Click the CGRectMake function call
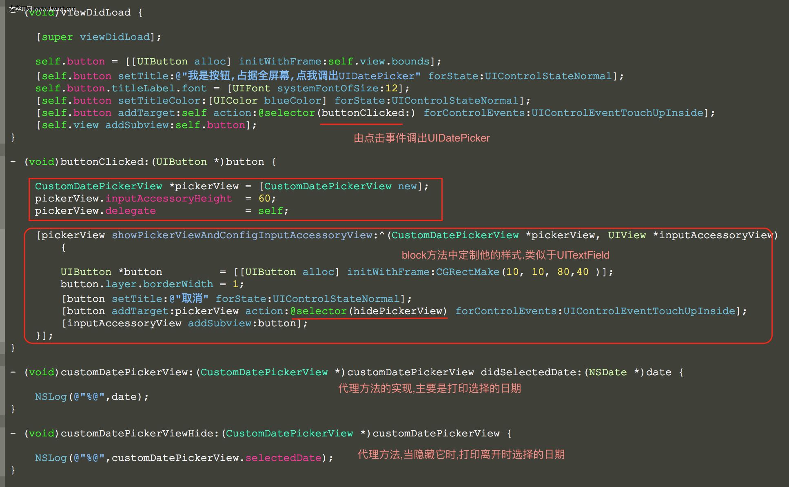This screenshot has height=487, width=789. click(468, 272)
